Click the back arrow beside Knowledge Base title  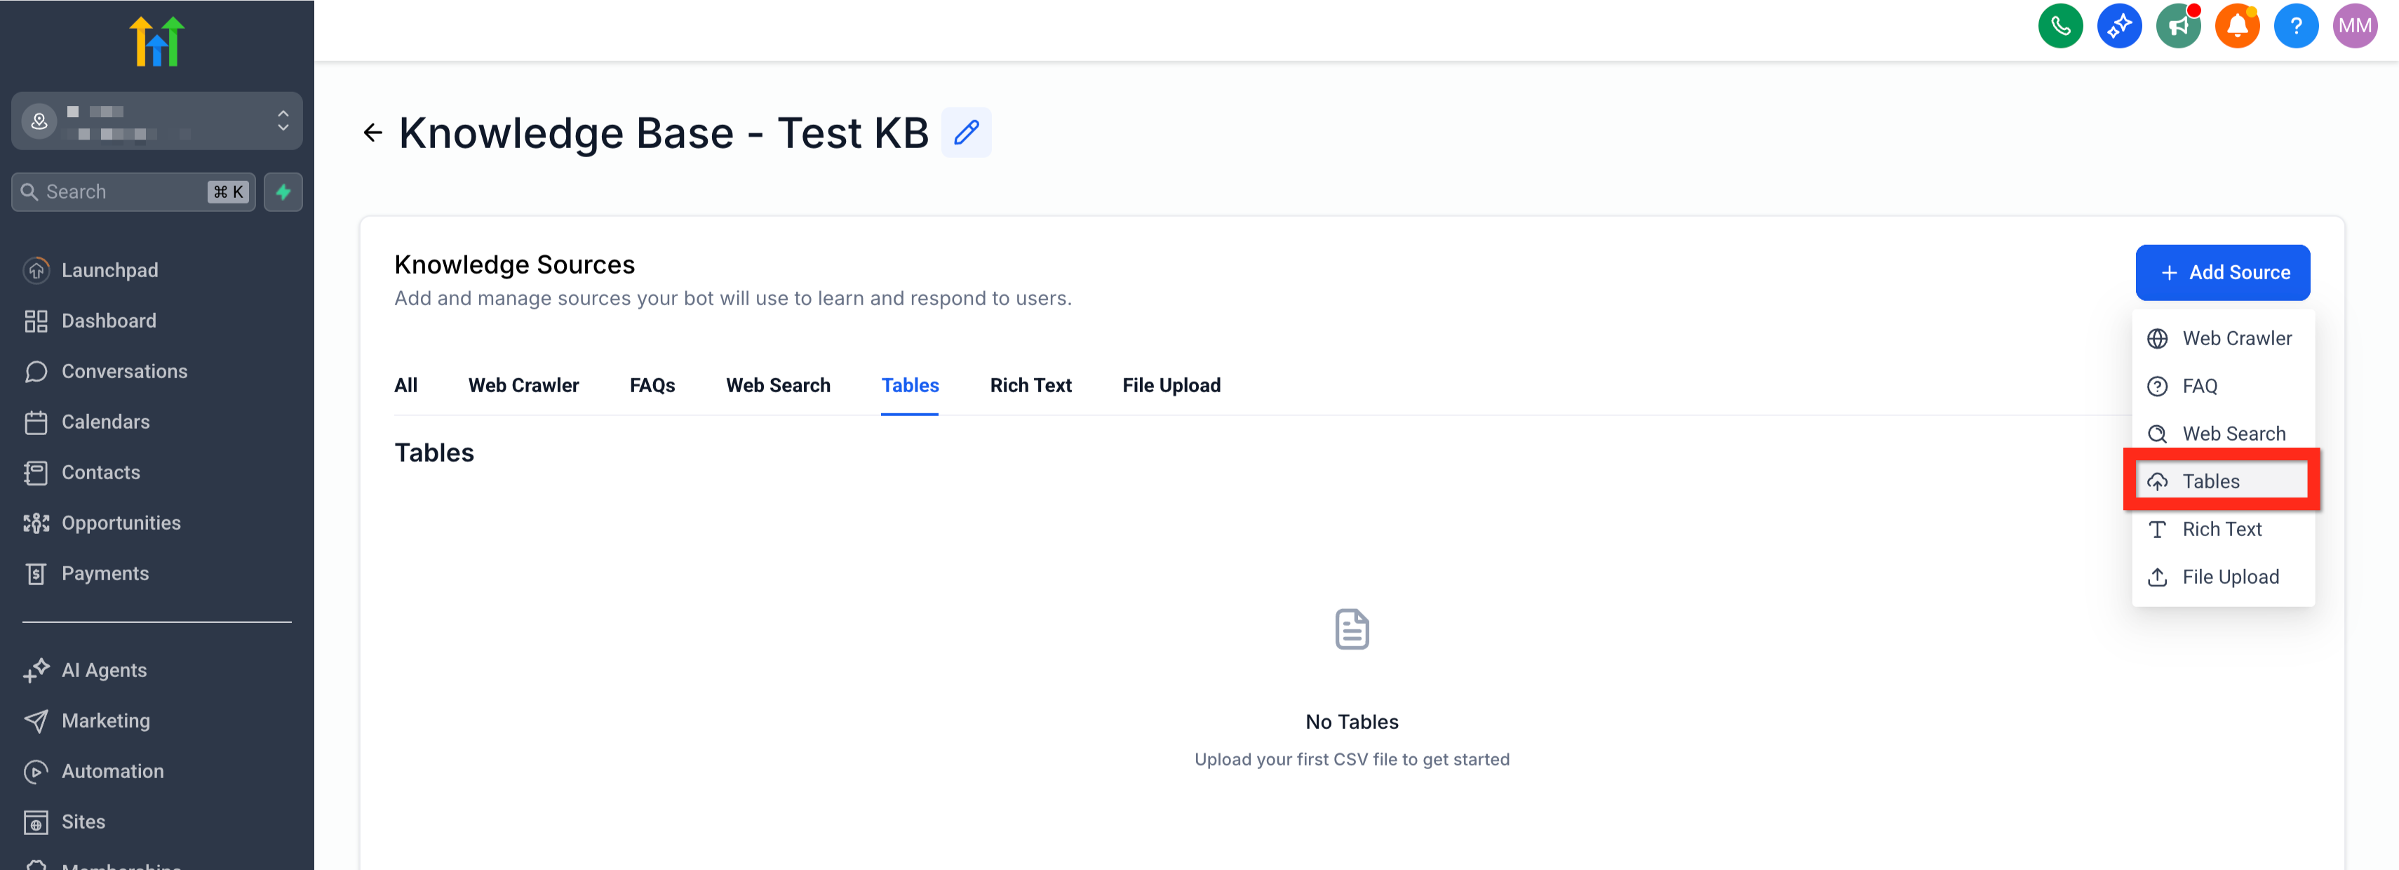coord(372,133)
